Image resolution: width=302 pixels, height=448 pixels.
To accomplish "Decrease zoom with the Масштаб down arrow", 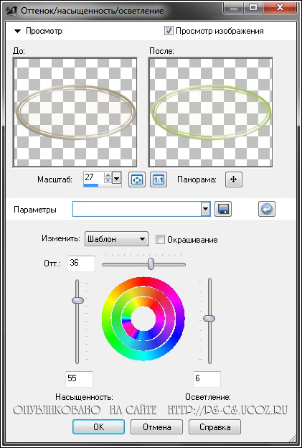I will pyautogui.click(x=108, y=182).
